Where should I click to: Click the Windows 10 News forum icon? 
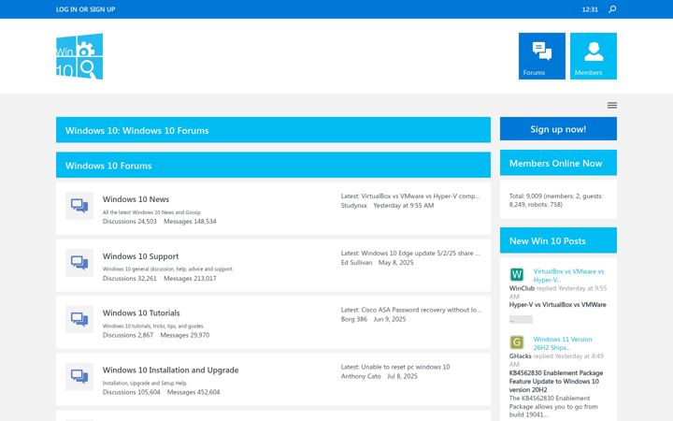pos(79,205)
